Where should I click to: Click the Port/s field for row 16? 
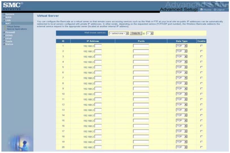coord(141,126)
